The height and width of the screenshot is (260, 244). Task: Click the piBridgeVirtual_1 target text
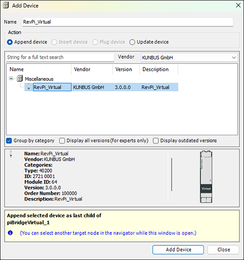(28, 223)
